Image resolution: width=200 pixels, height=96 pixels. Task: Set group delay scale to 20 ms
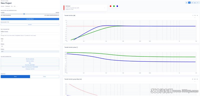pyautogui.click(x=192, y=79)
